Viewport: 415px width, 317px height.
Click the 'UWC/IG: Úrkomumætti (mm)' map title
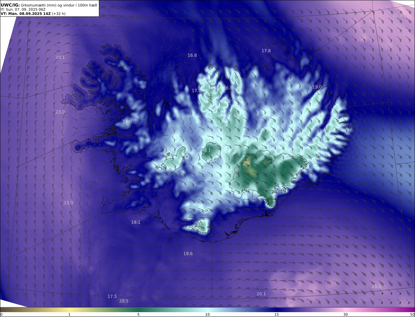tap(49, 5)
